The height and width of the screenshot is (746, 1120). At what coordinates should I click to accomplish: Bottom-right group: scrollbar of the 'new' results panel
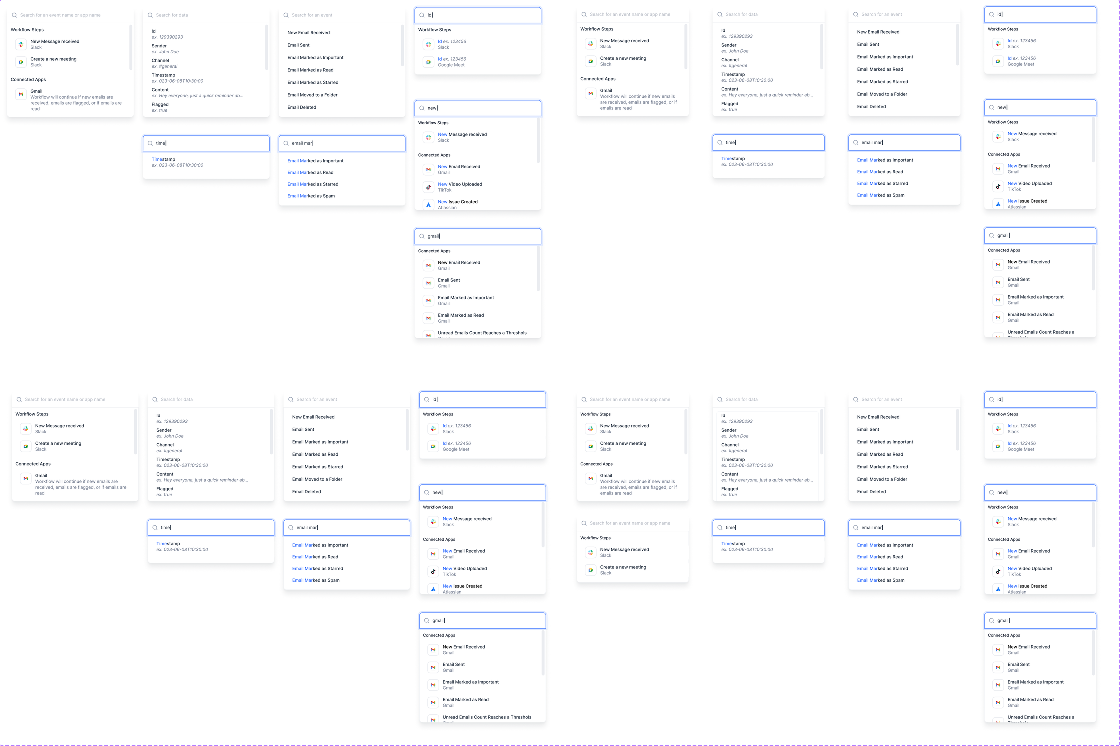click(1093, 524)
